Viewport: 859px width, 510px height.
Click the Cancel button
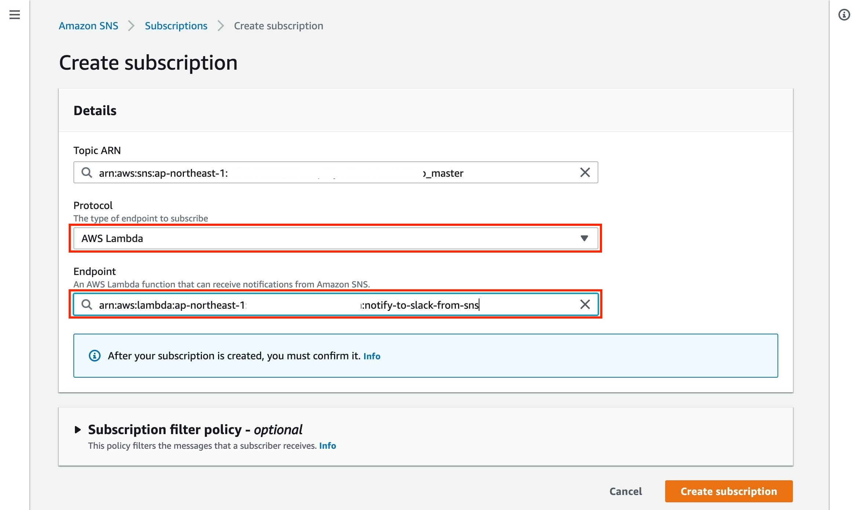click(626, 491)
